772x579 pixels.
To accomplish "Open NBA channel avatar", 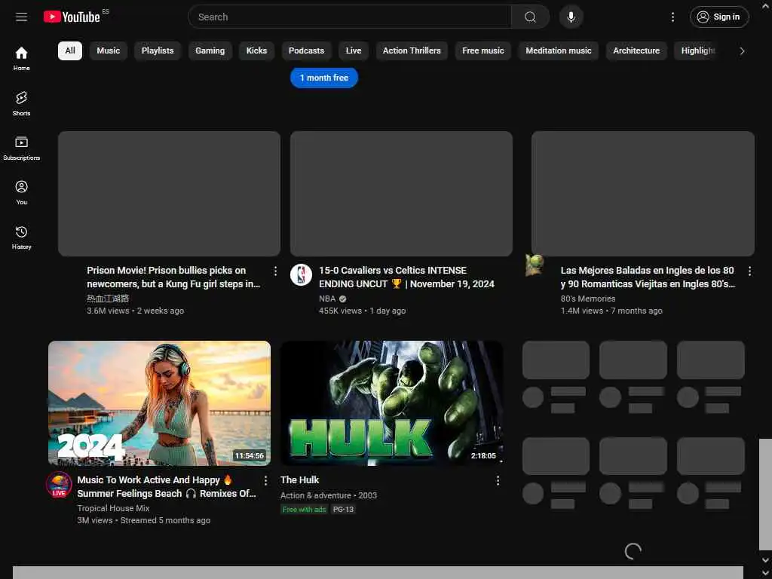I will tap(301, 274).
